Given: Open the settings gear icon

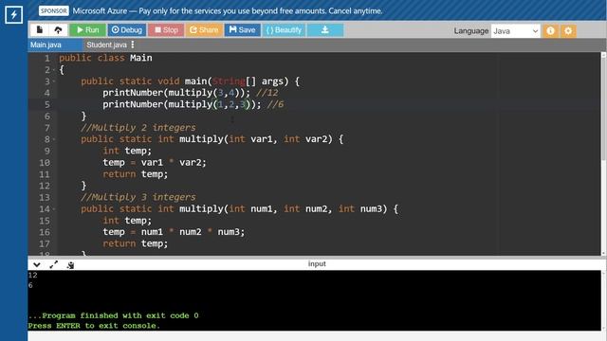Looking at the screenshot, I should click(568, 31).
